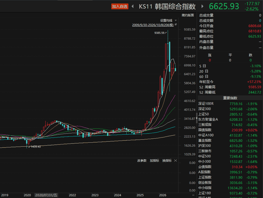The width and height of the screenshot is (263, 198).
Task: Click the 2020/07/31 timeline date label
Action: (46, 195)
